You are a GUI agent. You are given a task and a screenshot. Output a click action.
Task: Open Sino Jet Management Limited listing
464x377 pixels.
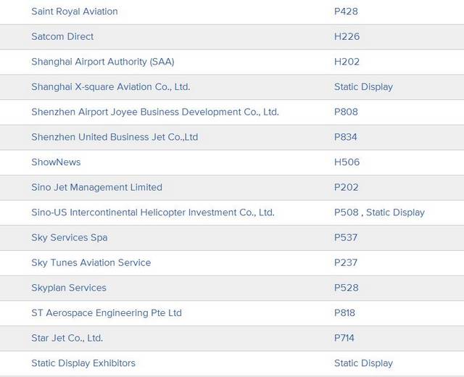click(96, 187)
